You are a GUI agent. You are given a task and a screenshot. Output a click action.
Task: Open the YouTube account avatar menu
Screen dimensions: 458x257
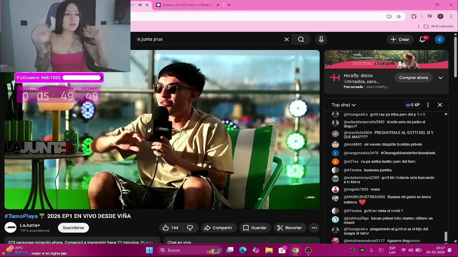[x=439, y=39]
